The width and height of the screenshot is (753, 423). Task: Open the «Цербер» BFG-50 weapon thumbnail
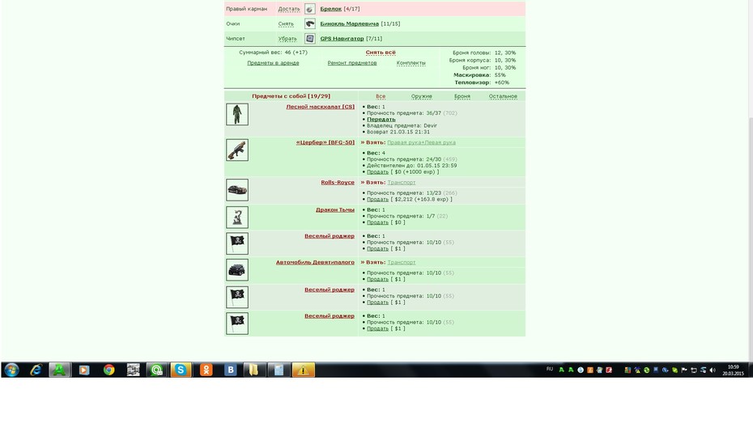(237, 150)
